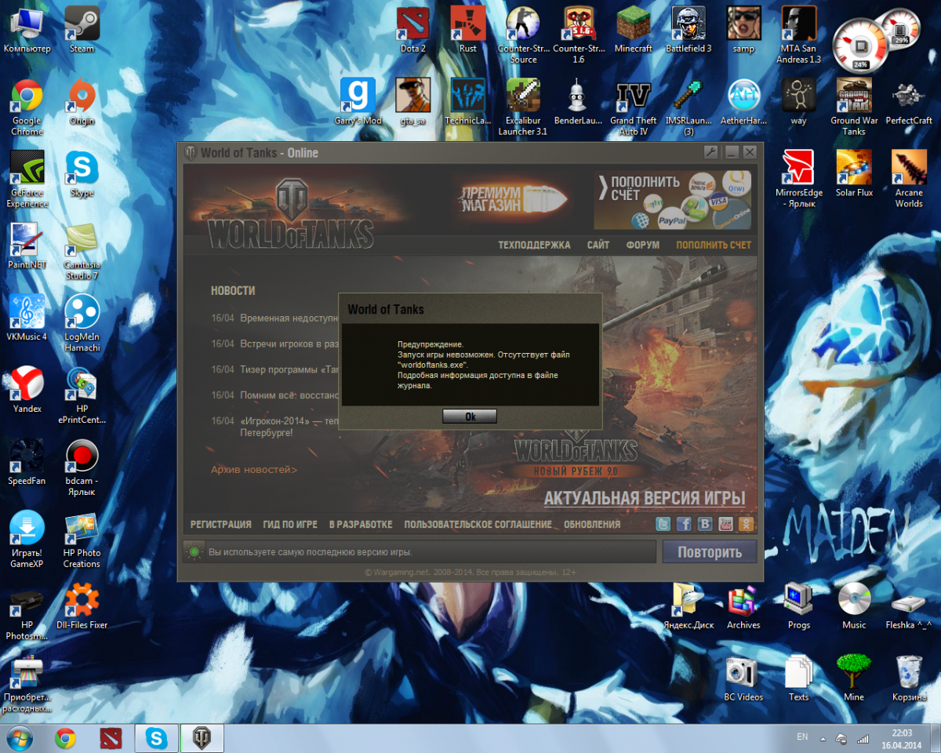Switch to Skype in the taskbar

pos(157,738)
